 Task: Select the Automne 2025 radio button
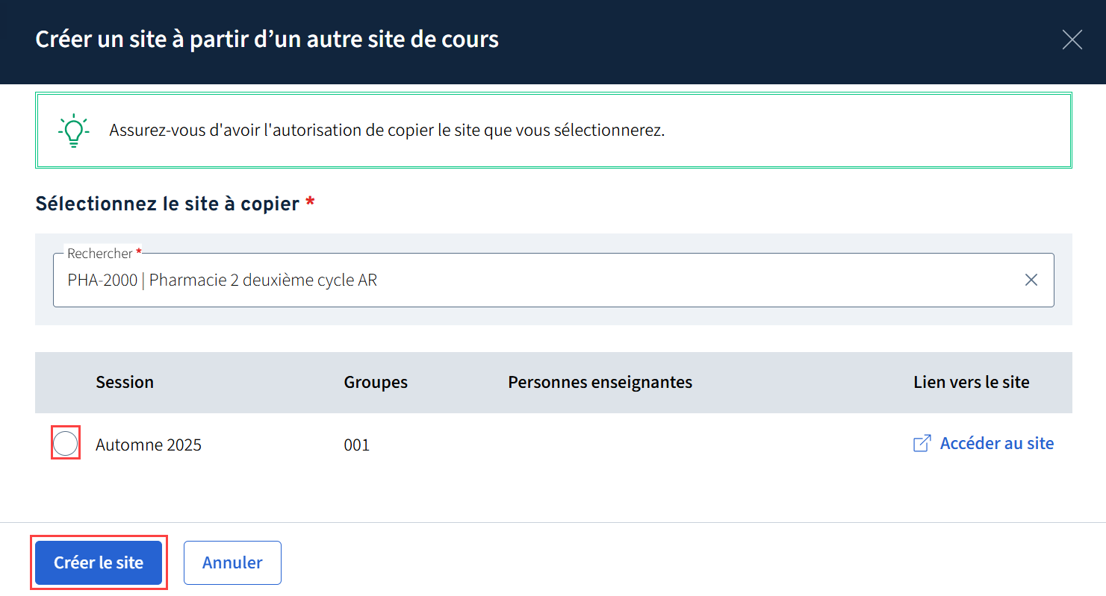[x=66, y=444]
